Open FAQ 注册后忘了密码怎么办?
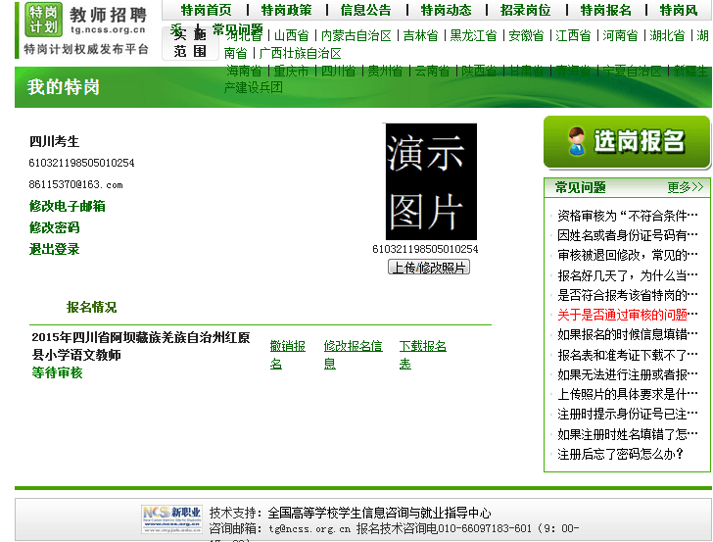This screenshot has width=713, height=542. point(620,454)
